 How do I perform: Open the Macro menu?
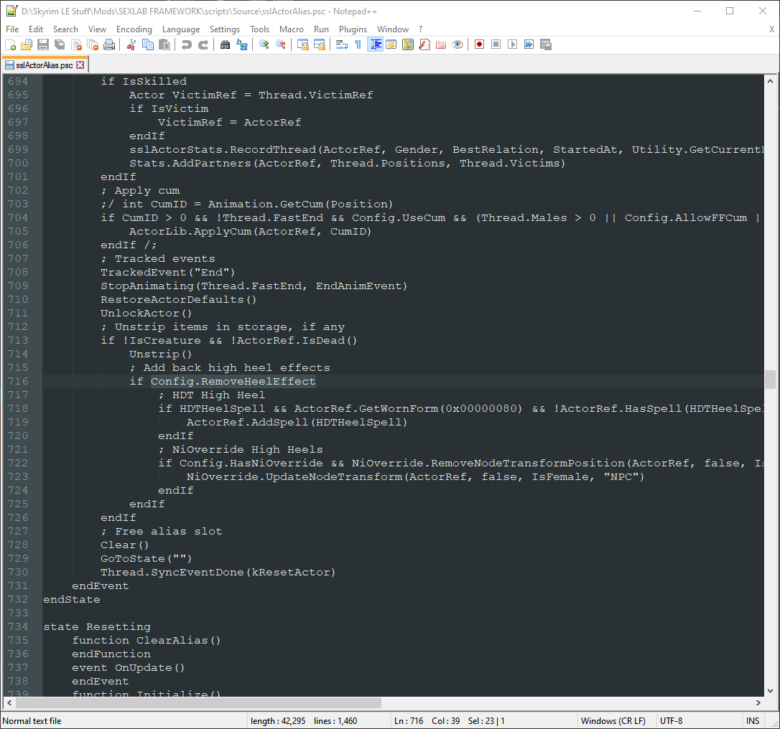tap(292, 29)
